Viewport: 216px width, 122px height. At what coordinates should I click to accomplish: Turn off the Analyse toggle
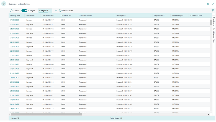[24, 11]
